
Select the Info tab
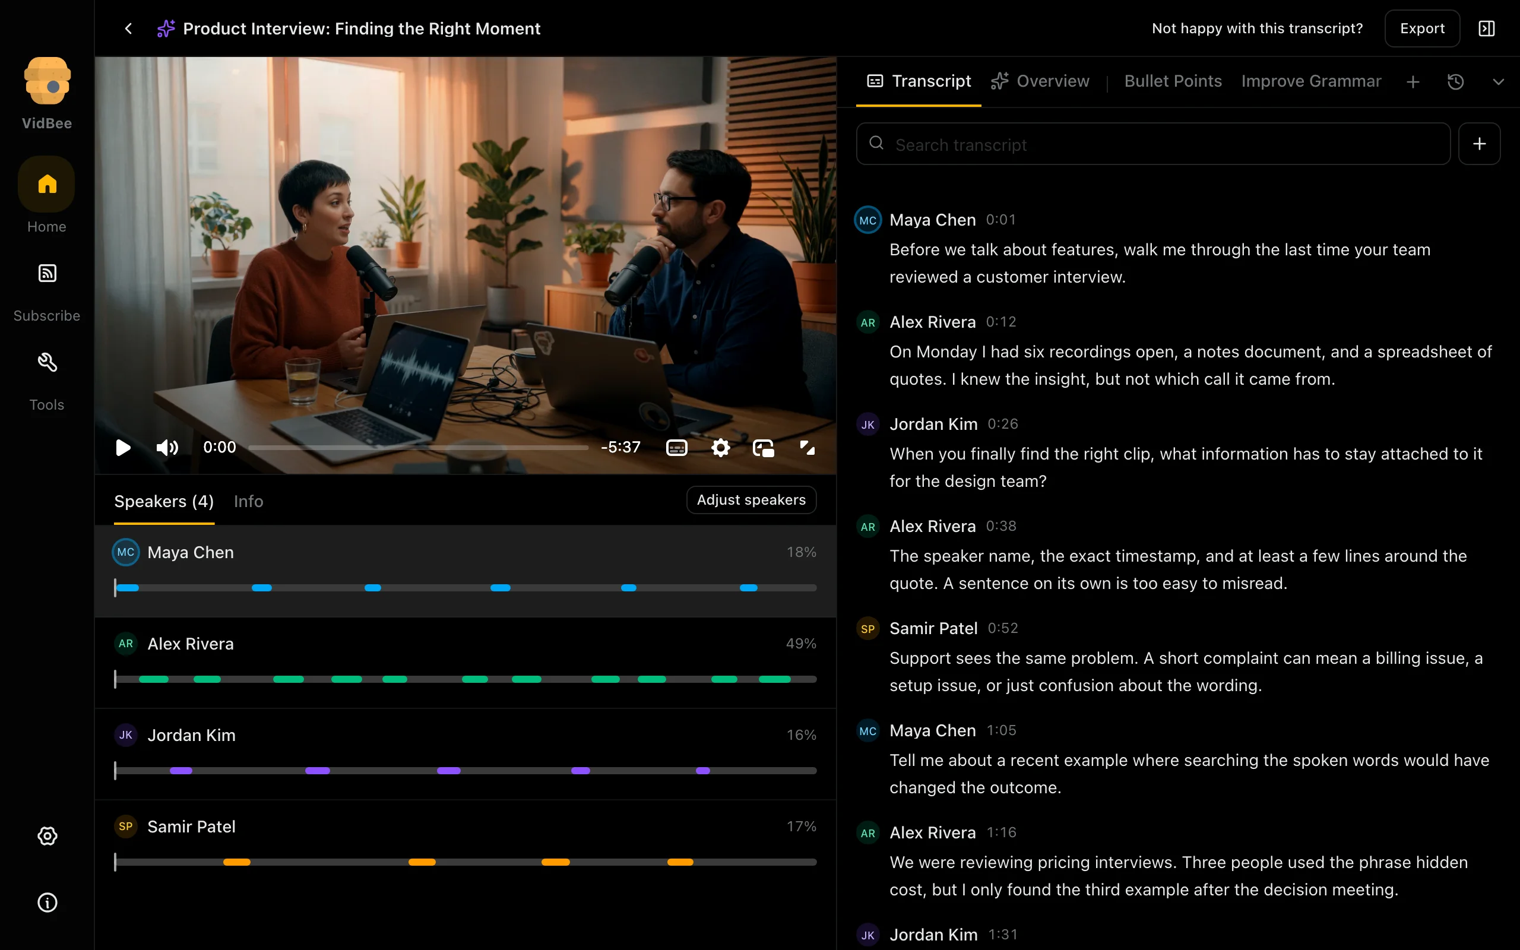tap(248, 501)
